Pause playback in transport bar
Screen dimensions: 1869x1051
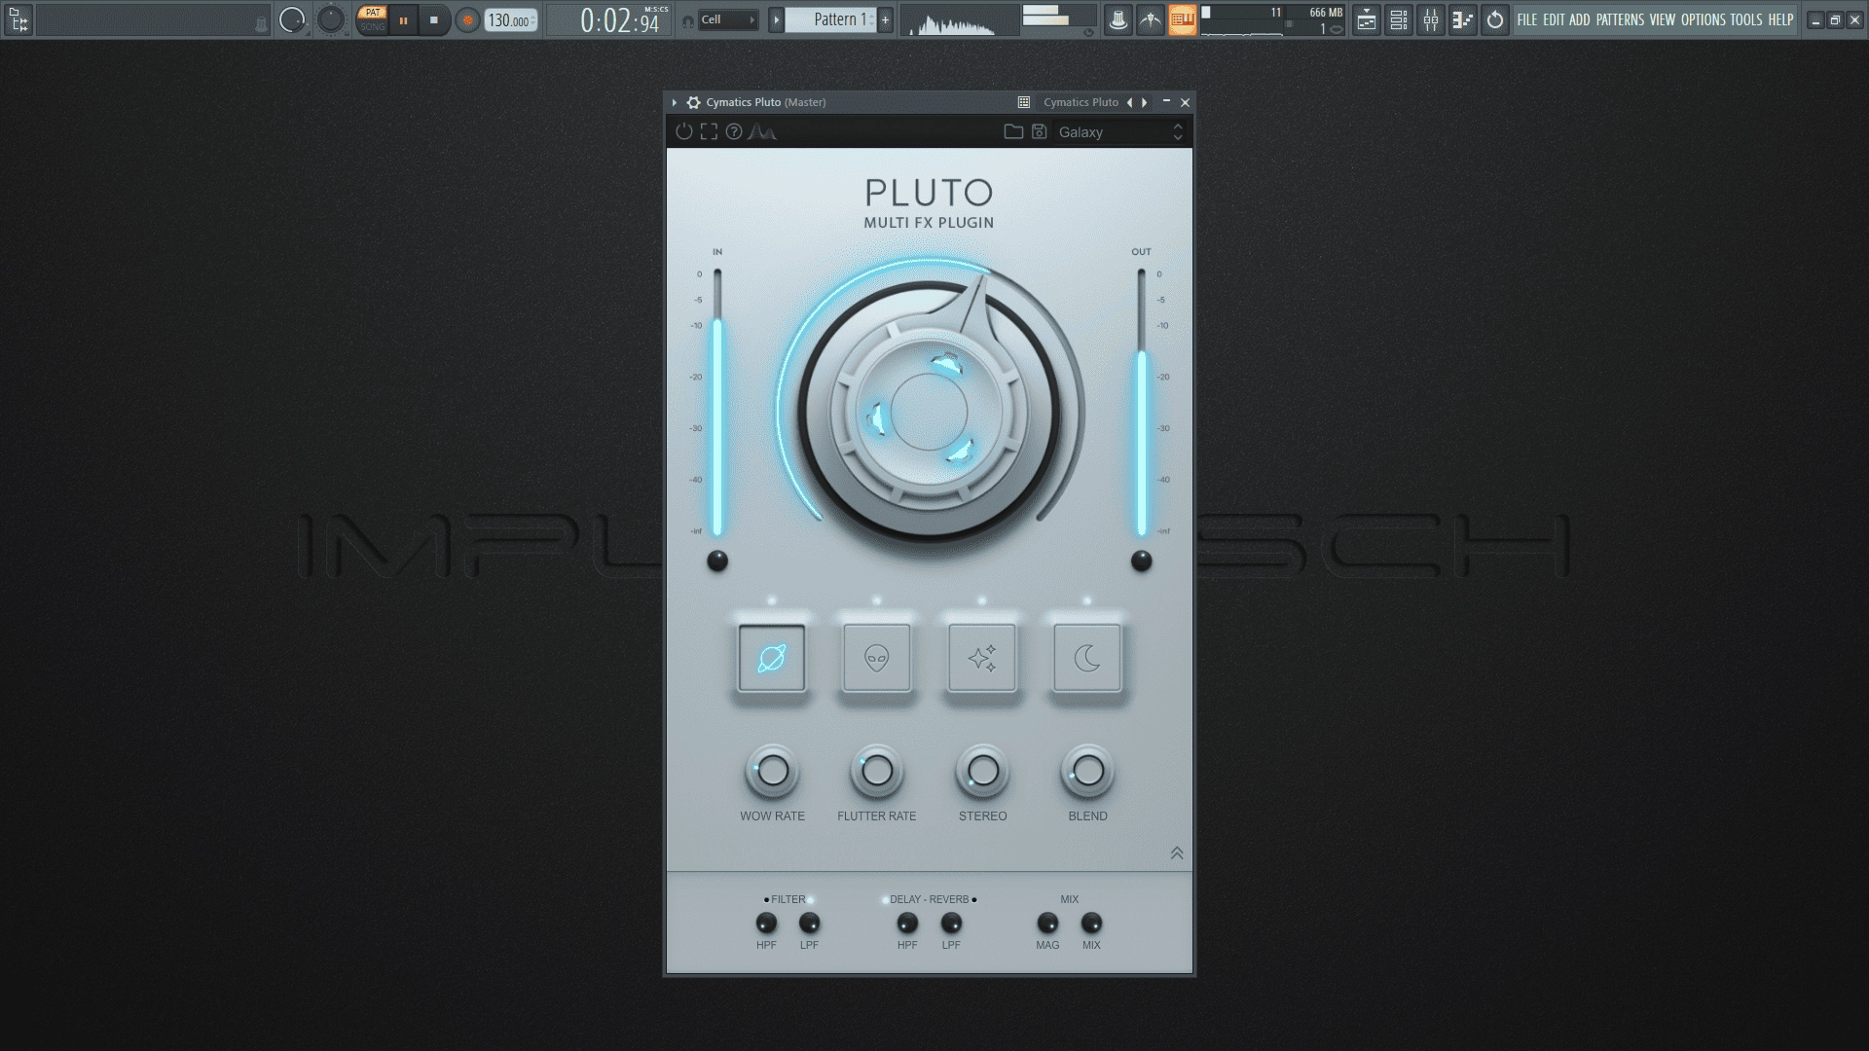pos(403,19)
